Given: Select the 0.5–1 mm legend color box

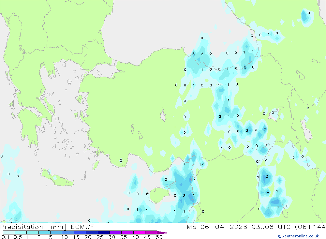Looking at the screenshot, I should [x=21, y=232].
